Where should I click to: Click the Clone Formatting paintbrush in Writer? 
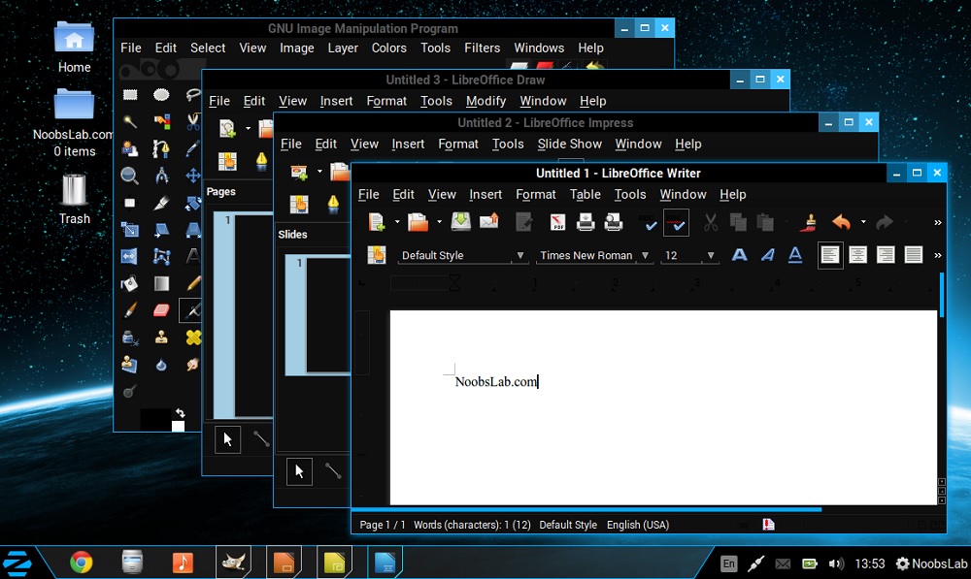coord(808,222)
